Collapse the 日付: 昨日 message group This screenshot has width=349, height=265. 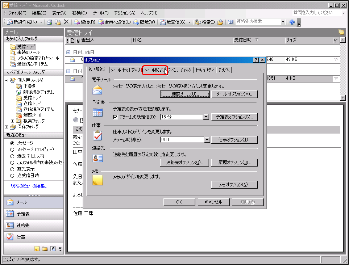(68, 52)
